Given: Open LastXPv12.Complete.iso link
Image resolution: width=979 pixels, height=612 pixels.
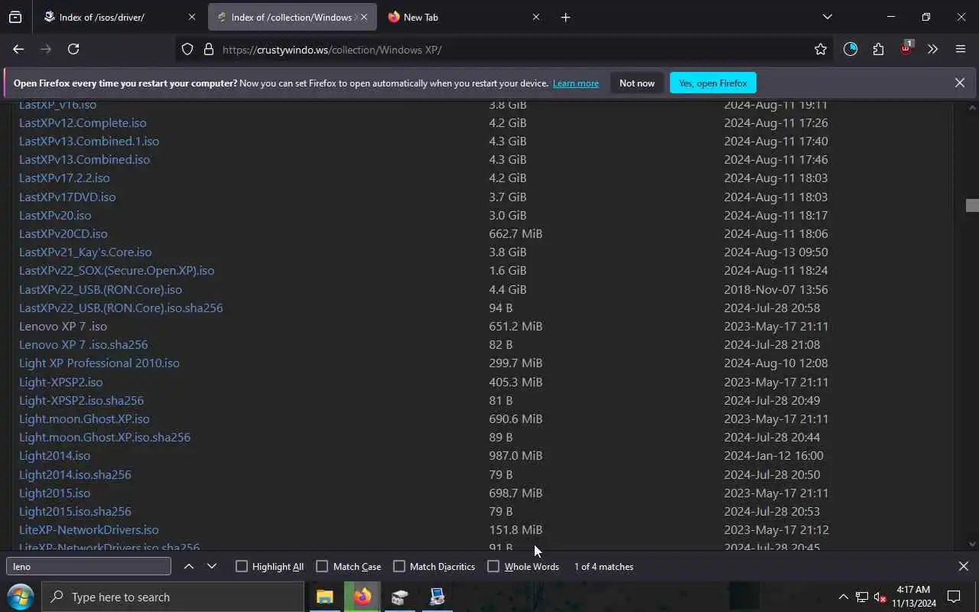Looking at the screenshot, I should (83, 122).
